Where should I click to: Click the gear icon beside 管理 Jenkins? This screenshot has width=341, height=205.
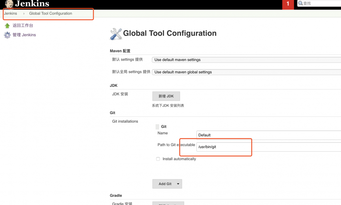tap(7, 35)
